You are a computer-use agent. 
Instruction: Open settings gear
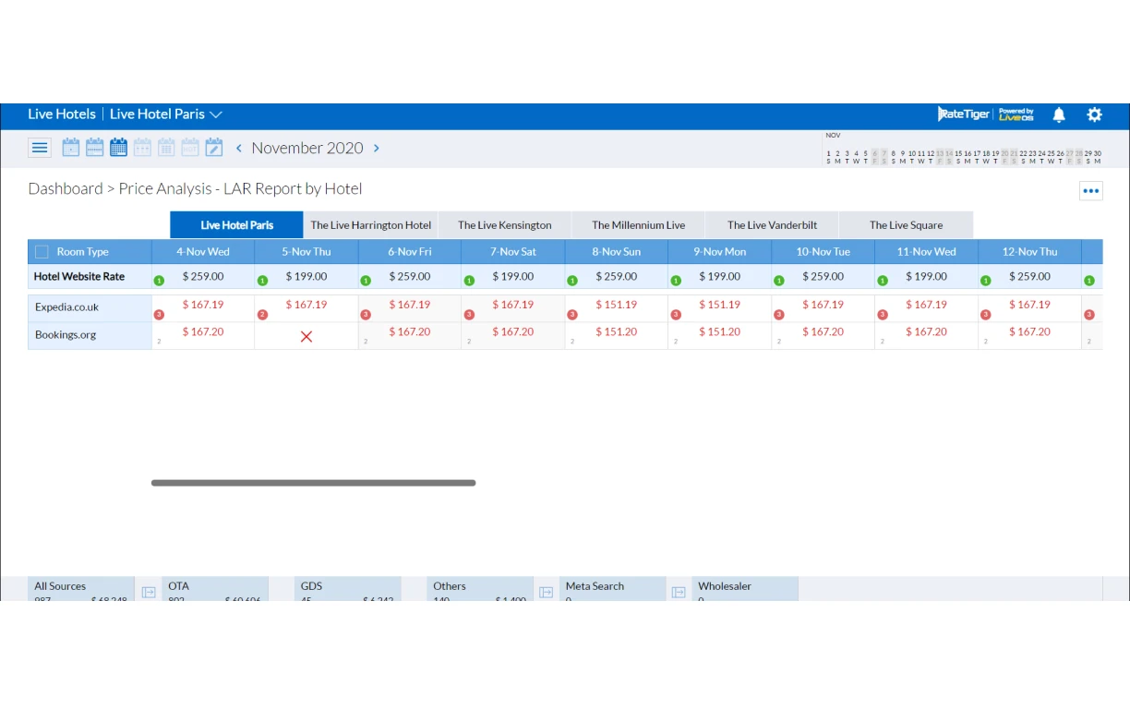[1095, 114]
